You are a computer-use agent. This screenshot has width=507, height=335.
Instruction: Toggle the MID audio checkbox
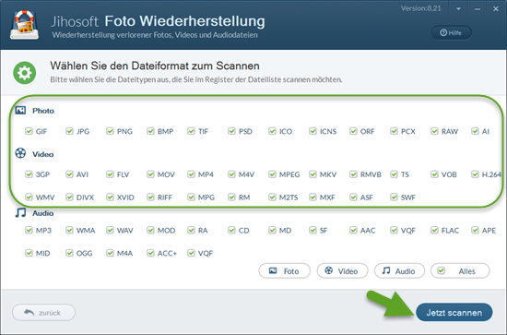pos(29,253)
